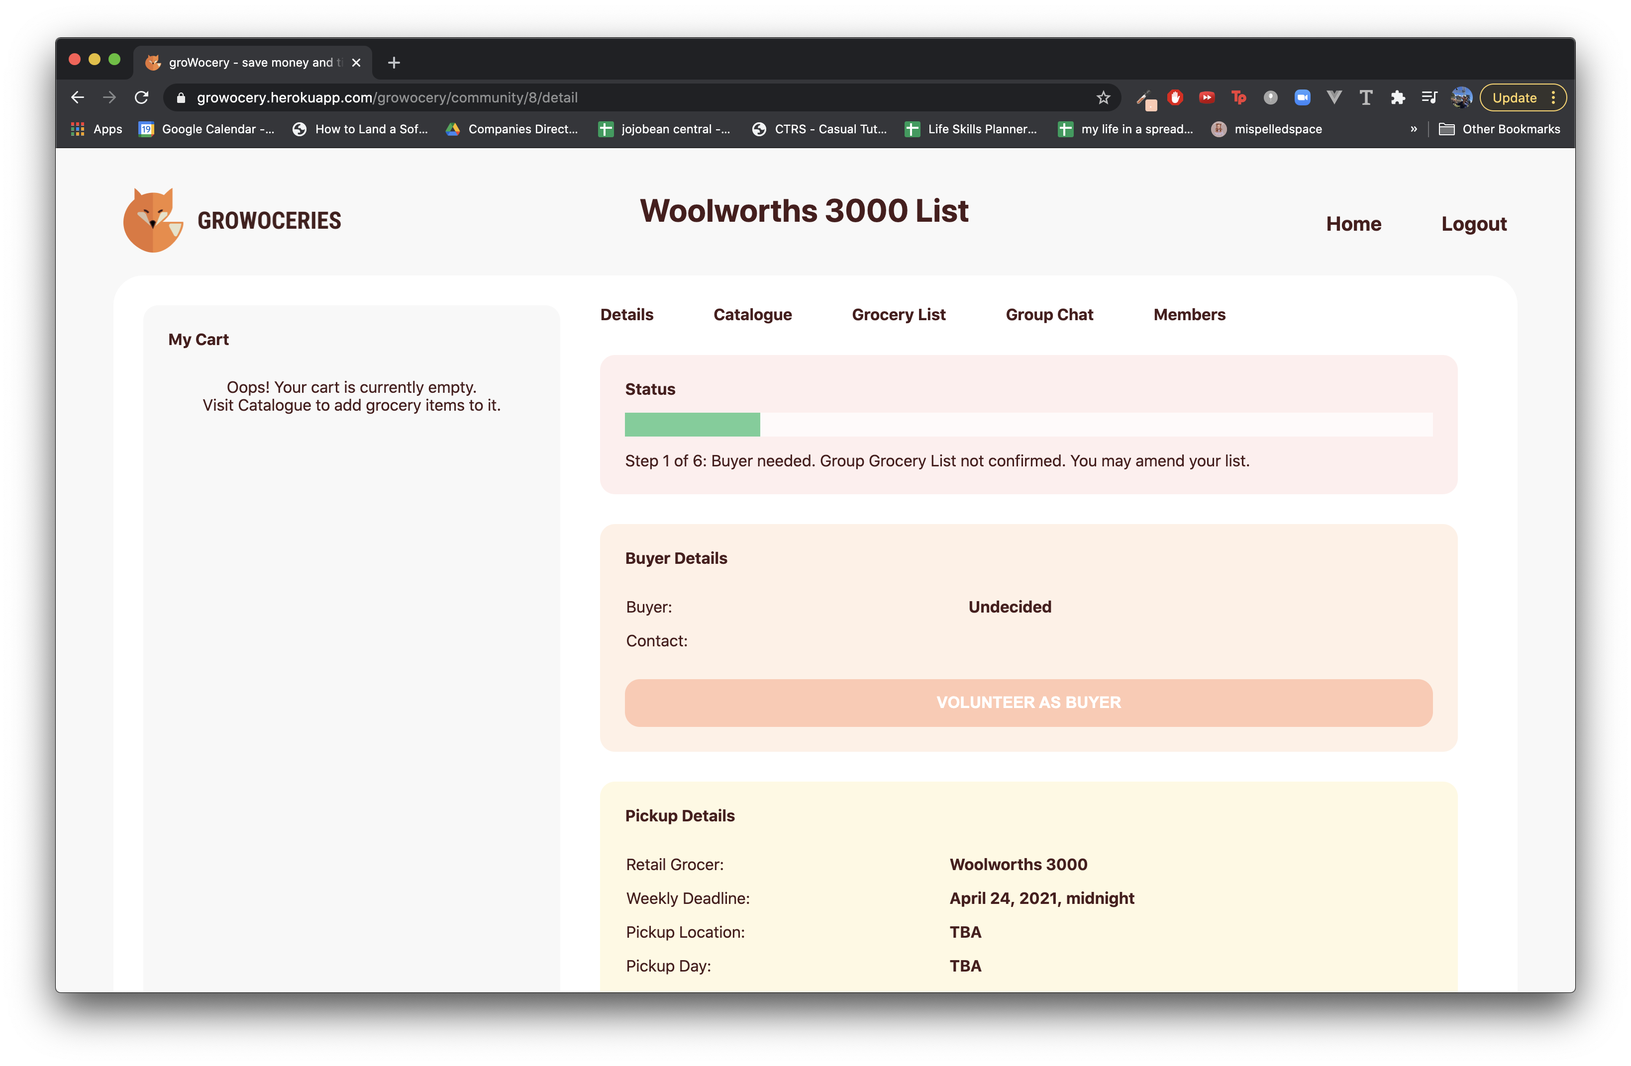This screenshot has width=1631, height=1066.
Task: Click the browser address bar URL
Action: click(387, 98)
